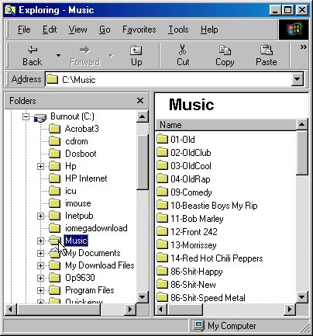Click the Paste clipboard icon
This screenshot has width=313, height=336.
(267, 50)
